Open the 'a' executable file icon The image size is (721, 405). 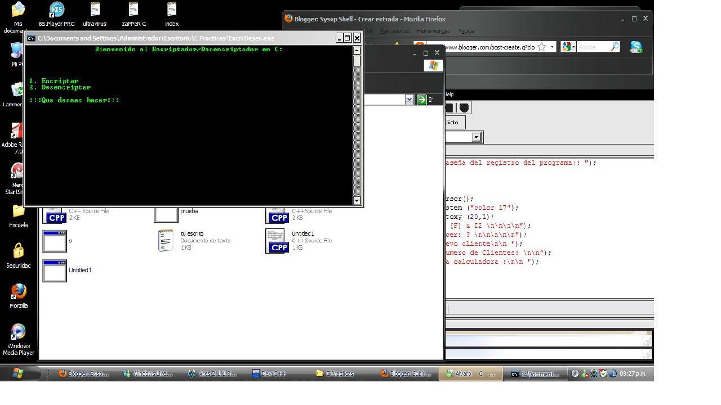coord(57,241)
